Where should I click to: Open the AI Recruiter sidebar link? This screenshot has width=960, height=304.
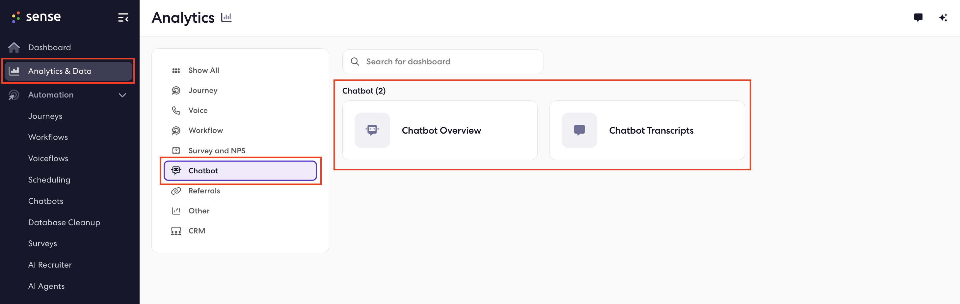click(50, 265)
